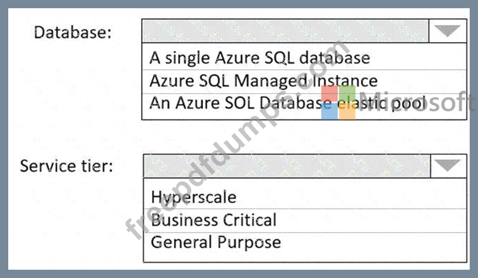The width and height of the screenshot is (478, 278).
Task: Choose "Azure SQL Managed Instance" option
Action: coord(263,79)
